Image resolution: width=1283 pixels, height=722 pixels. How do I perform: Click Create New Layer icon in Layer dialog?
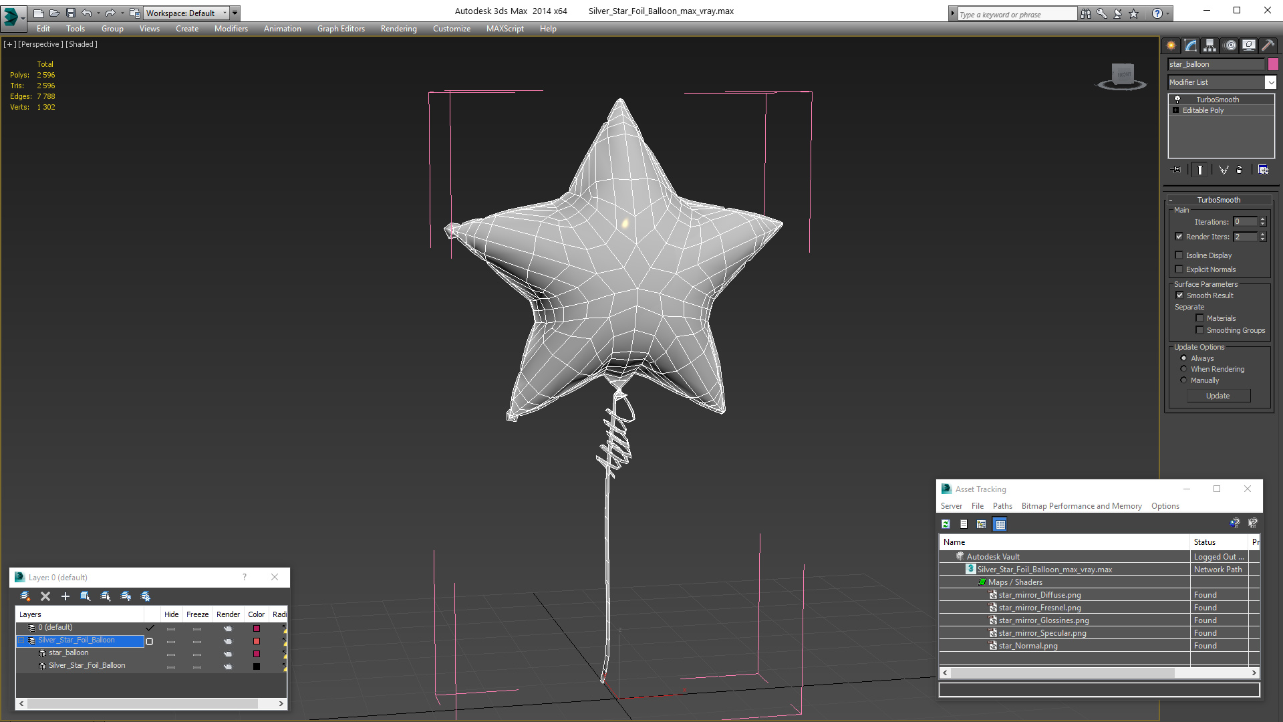tap(25, 596)
